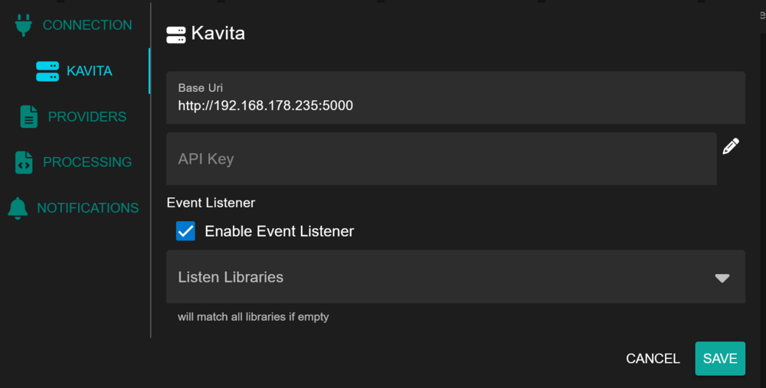Click the pencil edit icon for API Key

click(731, 146)
